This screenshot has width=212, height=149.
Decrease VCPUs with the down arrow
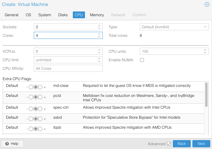pos(99,53)
